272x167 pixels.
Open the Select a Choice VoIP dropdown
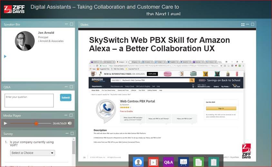(33, 153)
